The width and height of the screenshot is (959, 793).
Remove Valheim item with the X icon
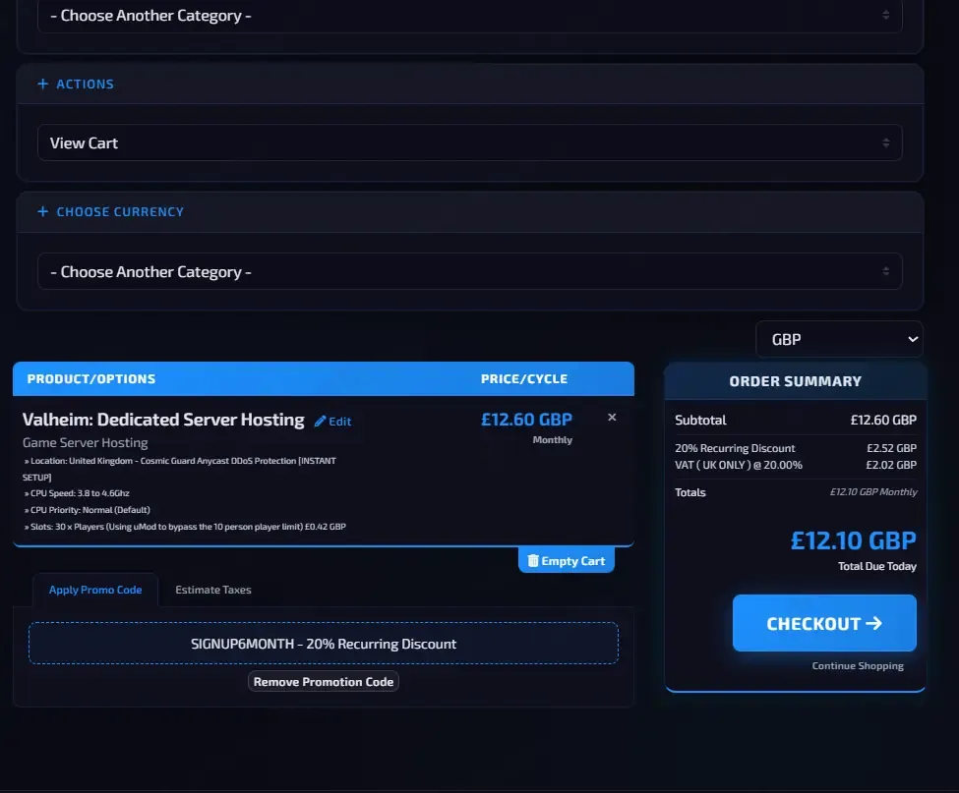point(612,418)
